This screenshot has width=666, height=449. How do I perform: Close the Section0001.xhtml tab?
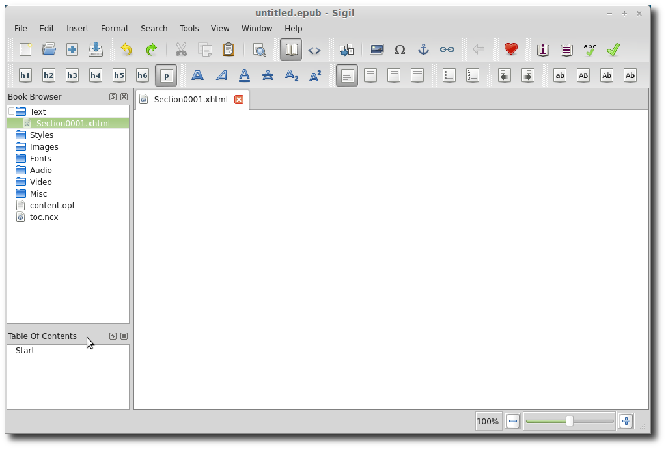[239, 100]
